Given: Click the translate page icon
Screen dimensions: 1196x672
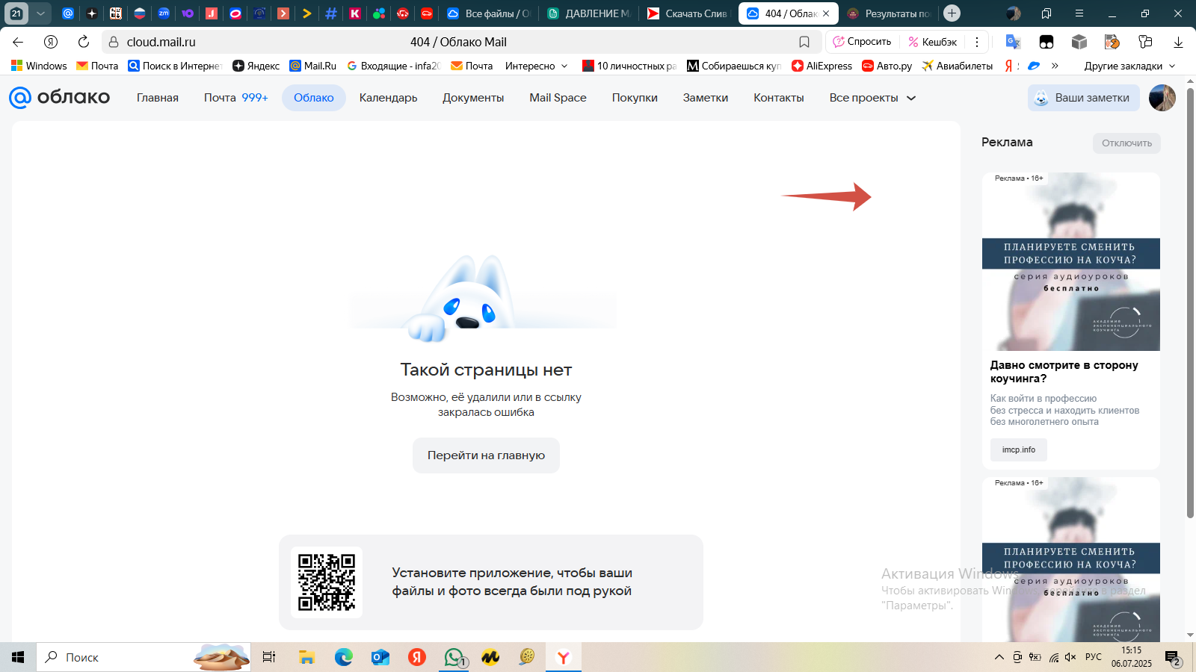Looking at the screenshot, I should tap(1013, 42).
